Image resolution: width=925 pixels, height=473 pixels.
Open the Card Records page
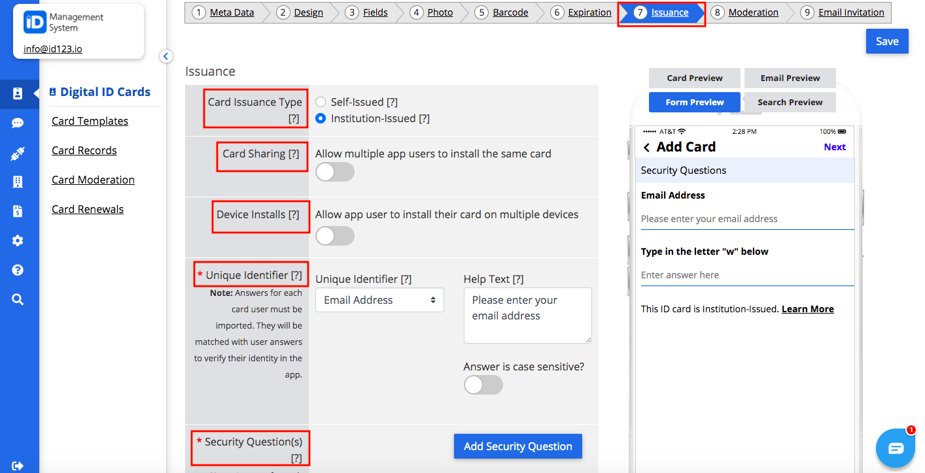84,150
